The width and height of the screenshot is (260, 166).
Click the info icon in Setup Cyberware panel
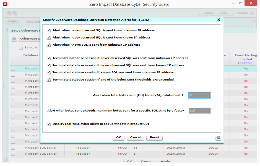[14, 39]
